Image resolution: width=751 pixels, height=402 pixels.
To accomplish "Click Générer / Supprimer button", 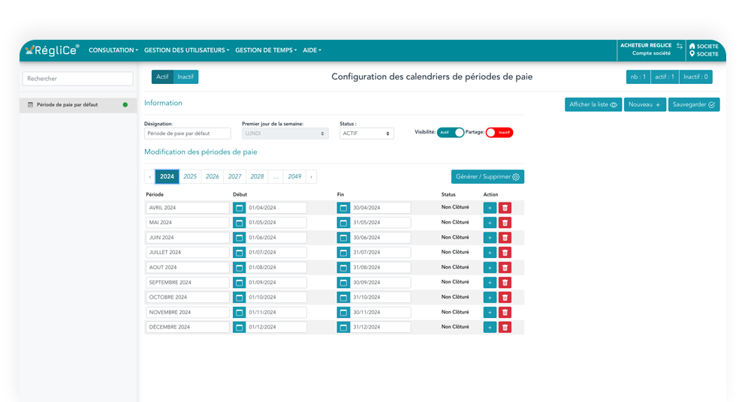I will [487, 176].
